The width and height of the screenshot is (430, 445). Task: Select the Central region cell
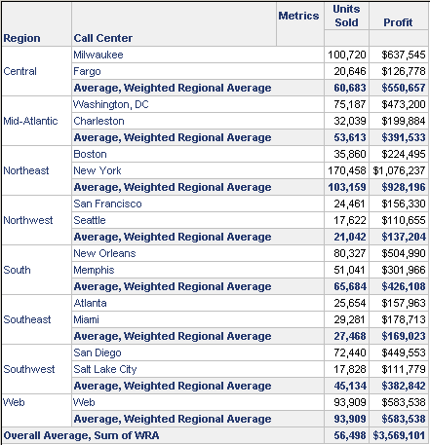20,71
